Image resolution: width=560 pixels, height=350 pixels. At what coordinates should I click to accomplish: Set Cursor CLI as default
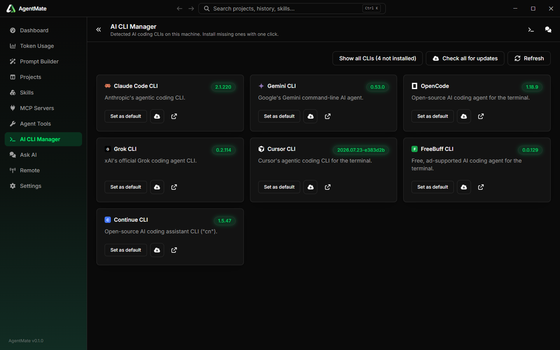point(279,187)
